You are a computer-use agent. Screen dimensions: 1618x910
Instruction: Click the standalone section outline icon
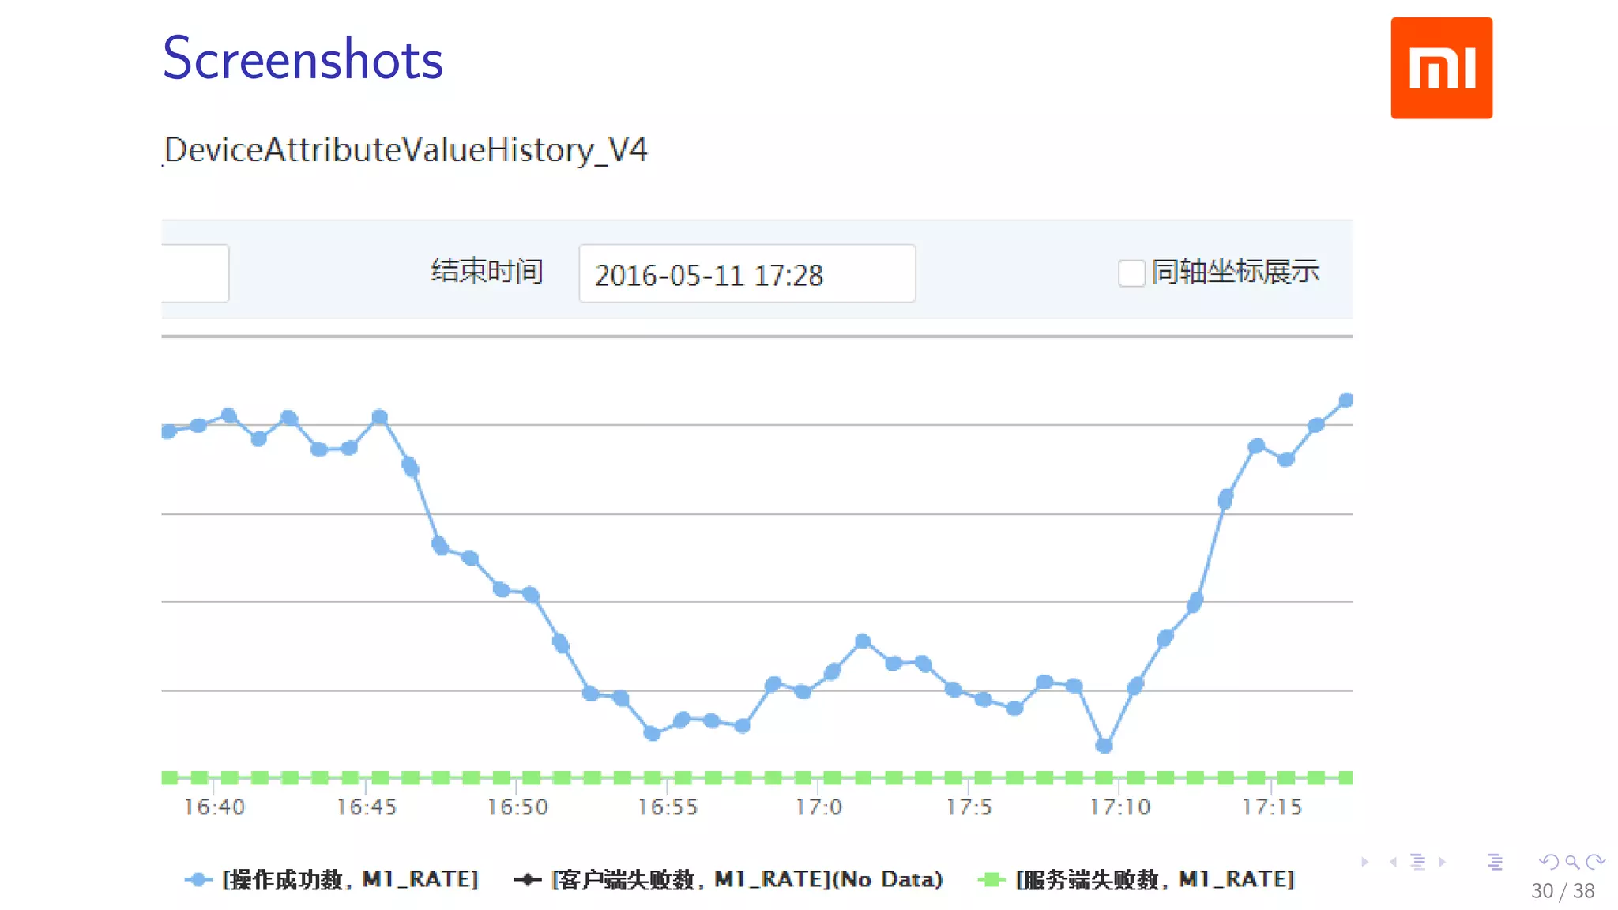[1495, 862]
